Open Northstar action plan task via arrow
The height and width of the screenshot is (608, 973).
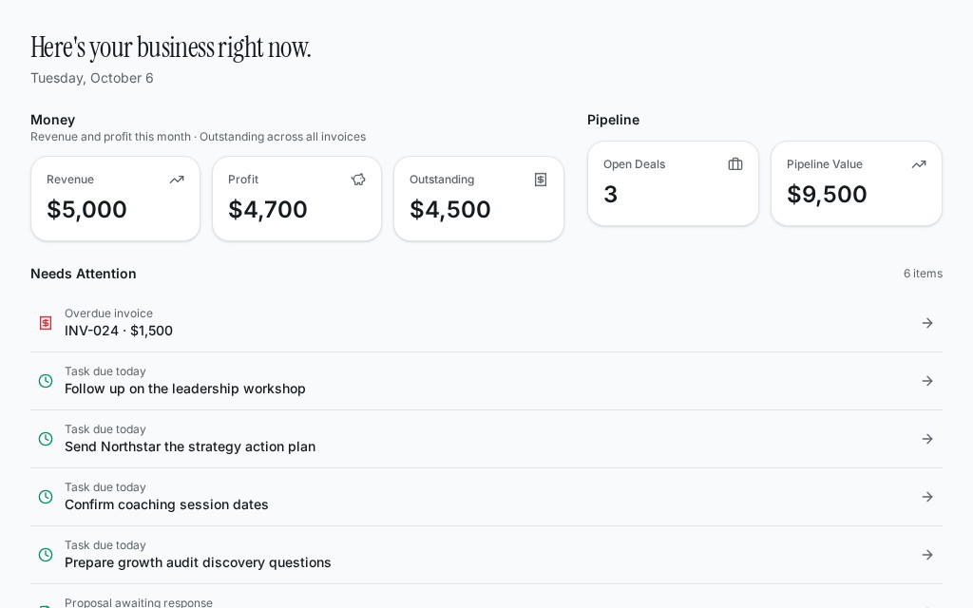(x=927, y=439)
